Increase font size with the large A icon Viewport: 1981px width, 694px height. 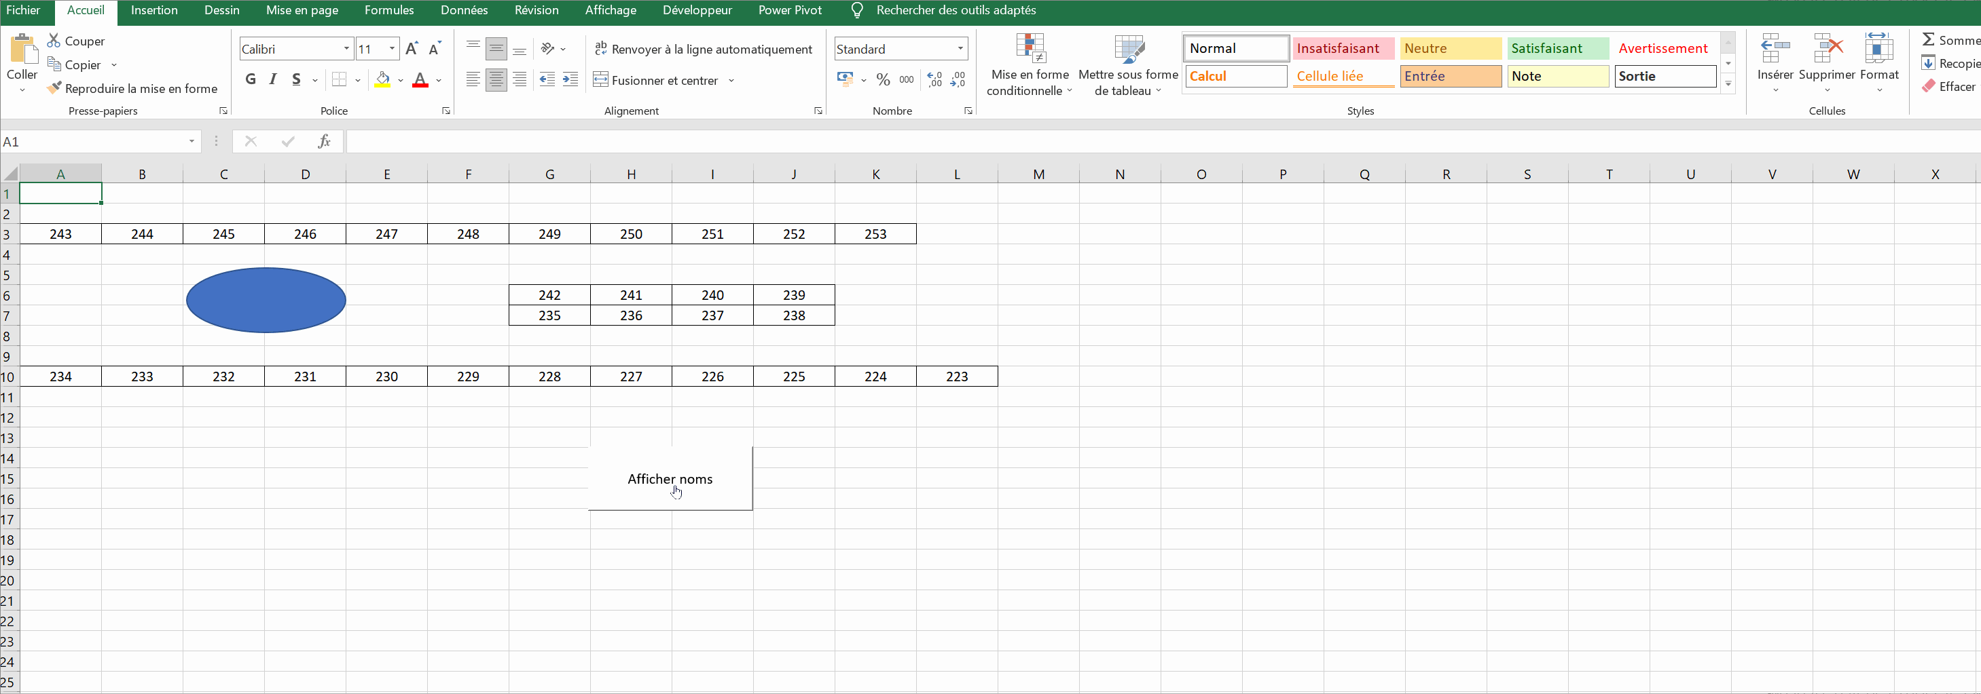coord(412,50)
